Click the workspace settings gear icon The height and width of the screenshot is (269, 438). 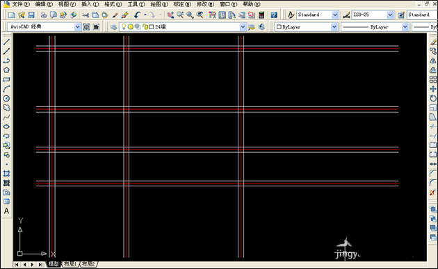click(x=87, y=27)
